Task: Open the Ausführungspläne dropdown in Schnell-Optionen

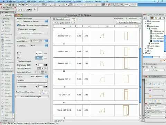Action: point(156,112)
